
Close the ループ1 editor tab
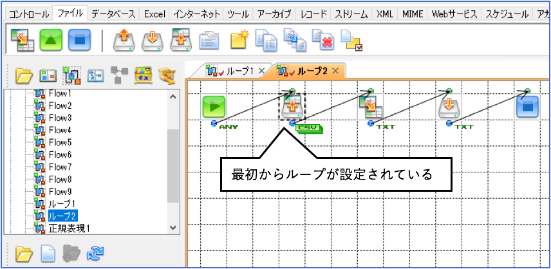point(261,71)
